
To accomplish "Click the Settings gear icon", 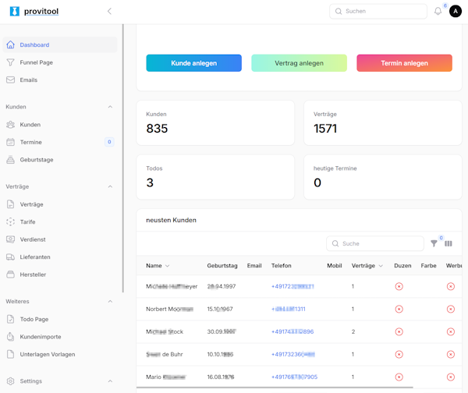I will (10, 381).
